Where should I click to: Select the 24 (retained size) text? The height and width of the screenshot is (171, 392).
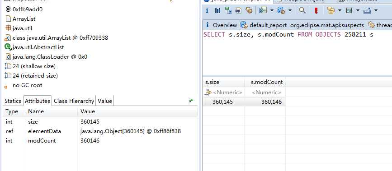coord(35,75)
